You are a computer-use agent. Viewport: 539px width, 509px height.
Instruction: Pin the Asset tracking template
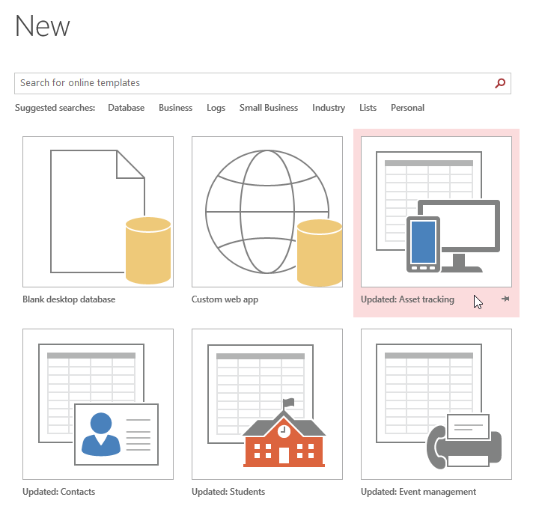506,299
